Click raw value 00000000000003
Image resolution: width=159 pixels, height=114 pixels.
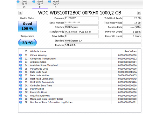tap(127, 89)
